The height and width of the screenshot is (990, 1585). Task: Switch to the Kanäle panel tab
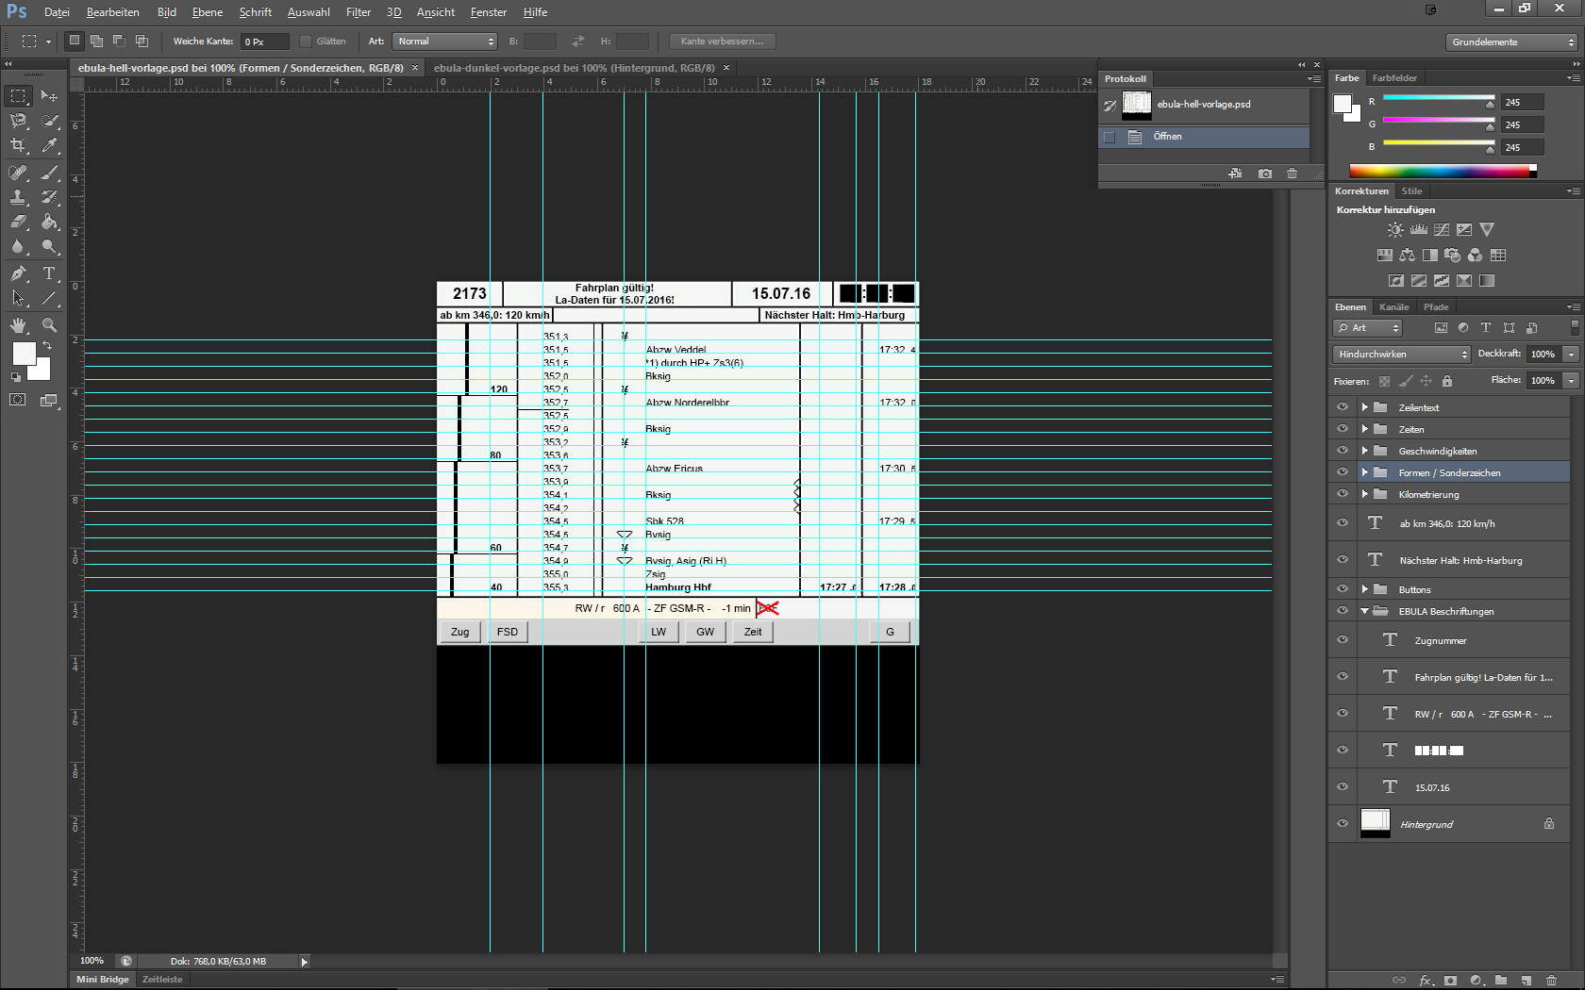(1393, 307)
